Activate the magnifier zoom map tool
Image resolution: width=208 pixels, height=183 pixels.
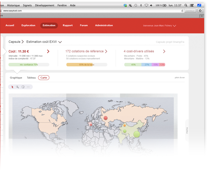18,87
